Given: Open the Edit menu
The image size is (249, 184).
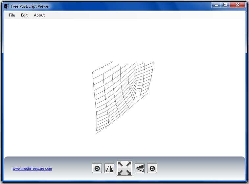Looking at the screenshot, I should [x=24, y=15].
